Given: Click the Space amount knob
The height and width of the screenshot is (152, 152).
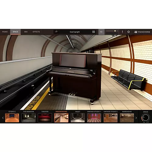Looking at the screenshot, I should pyautogui.click(x=146, y=118).
